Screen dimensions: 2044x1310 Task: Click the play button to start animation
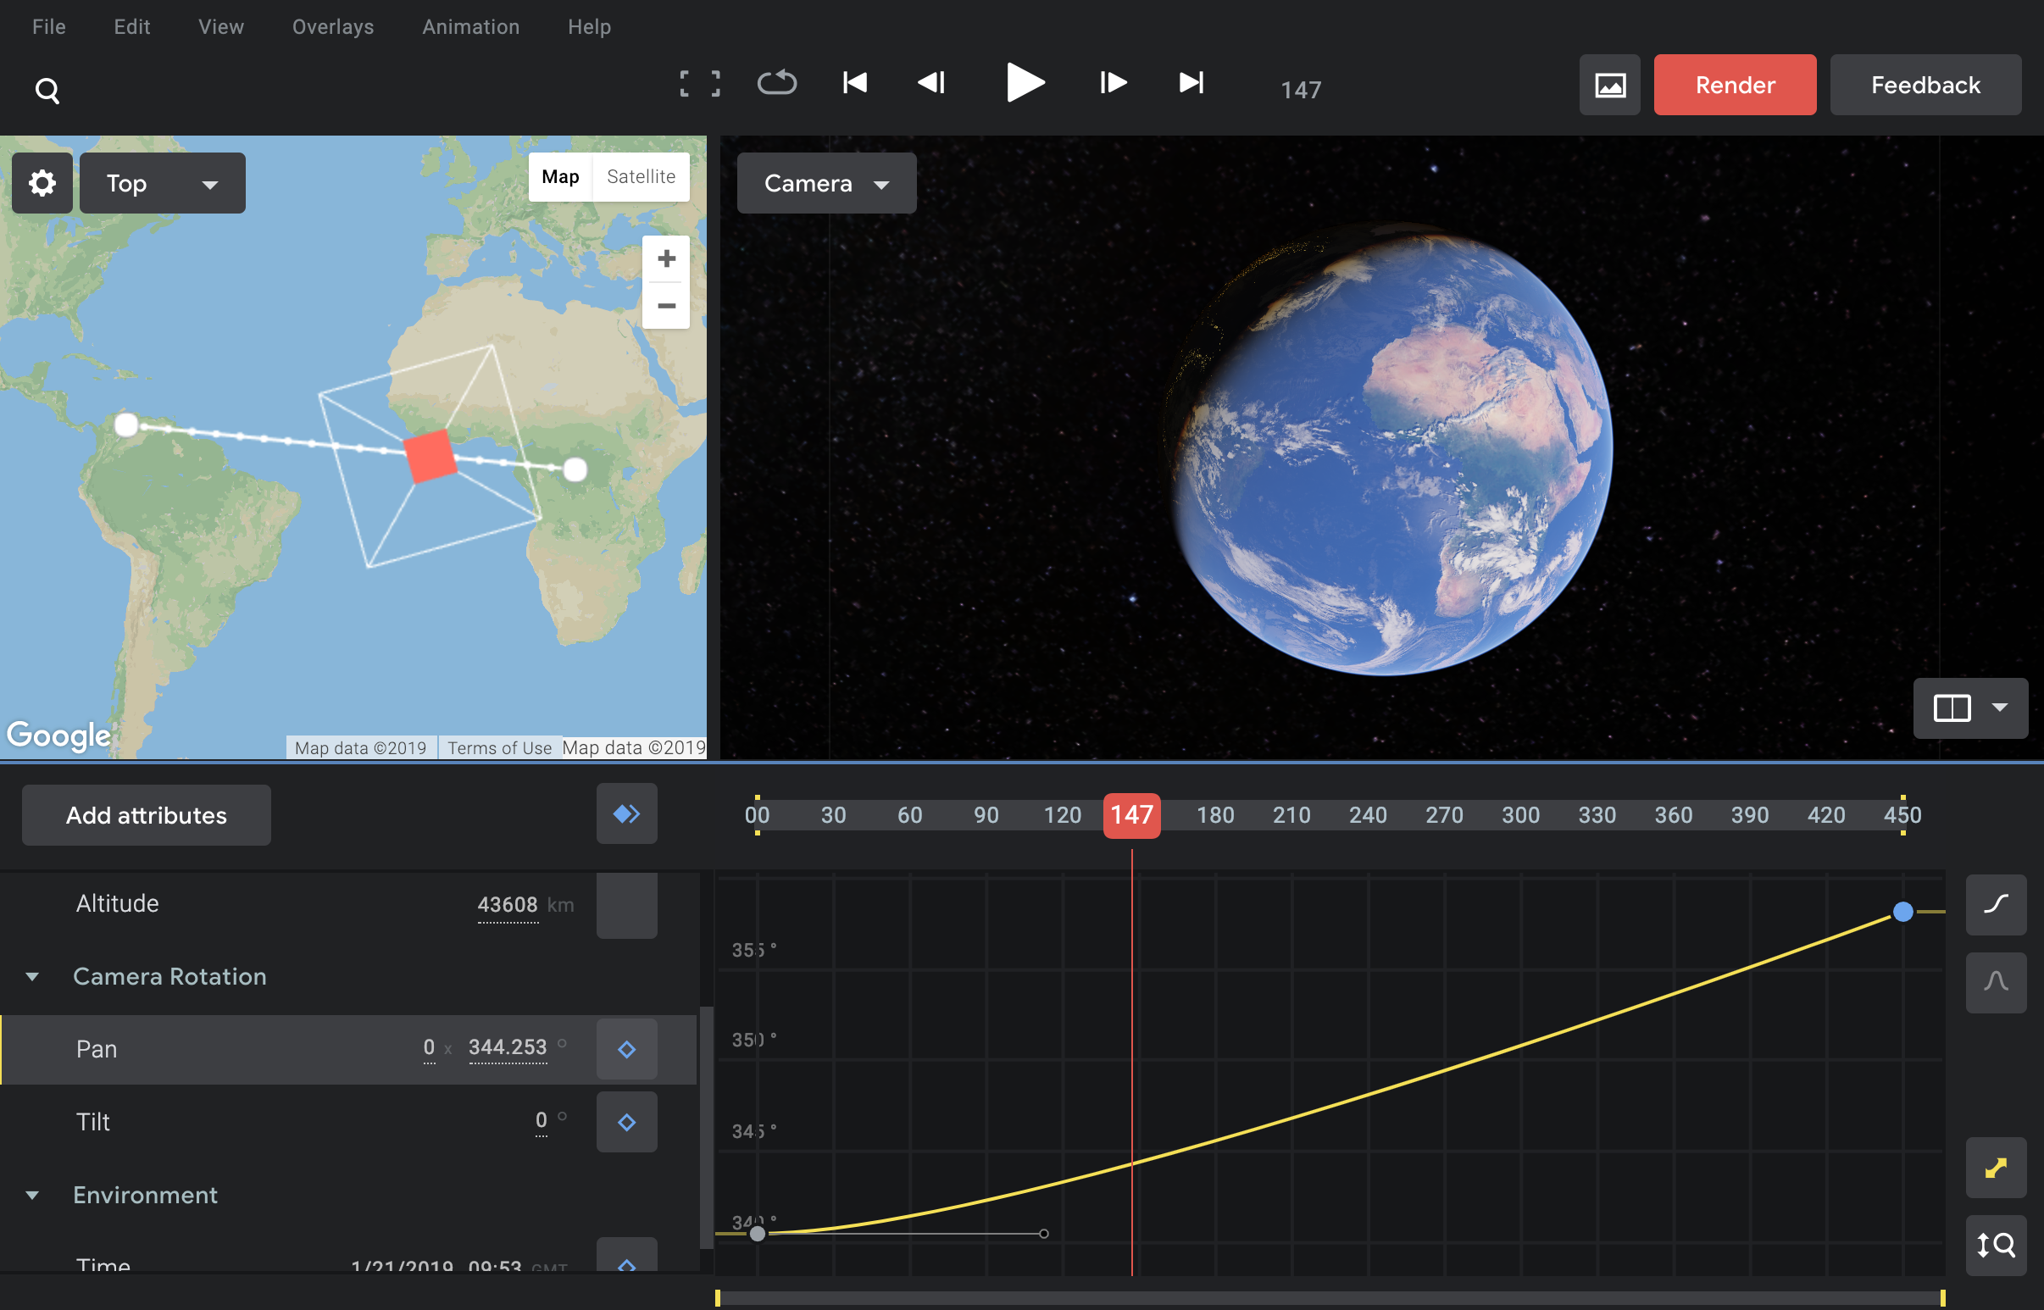point(1020,85)
